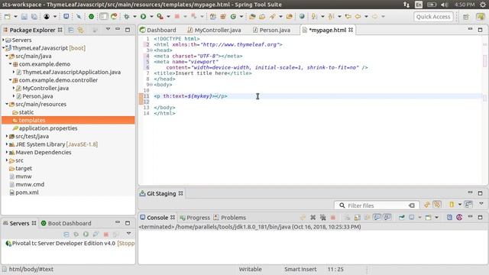The width and height of the screenshot is (489, 275).
Task: Close the mypage.html editor tab
Action: coord(351,30)
